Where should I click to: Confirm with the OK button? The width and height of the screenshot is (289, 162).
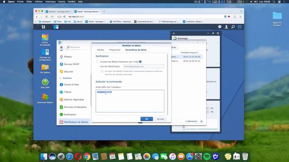[146, 119]
